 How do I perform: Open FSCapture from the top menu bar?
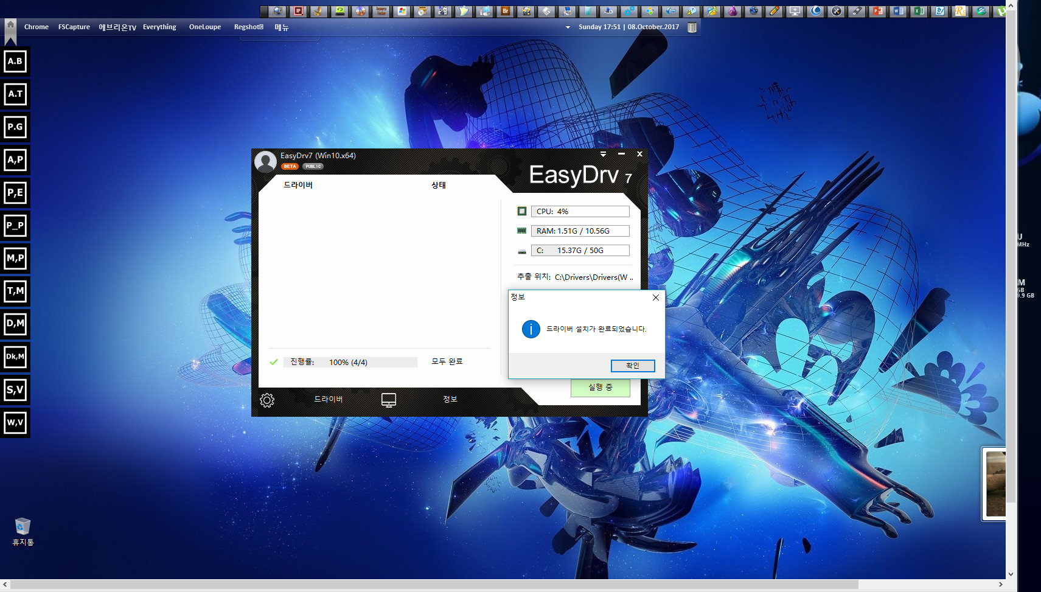(74, 27)
